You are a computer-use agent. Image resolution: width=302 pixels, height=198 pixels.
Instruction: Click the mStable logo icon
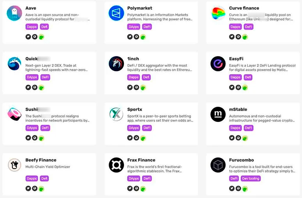click(x=218, y=114)
